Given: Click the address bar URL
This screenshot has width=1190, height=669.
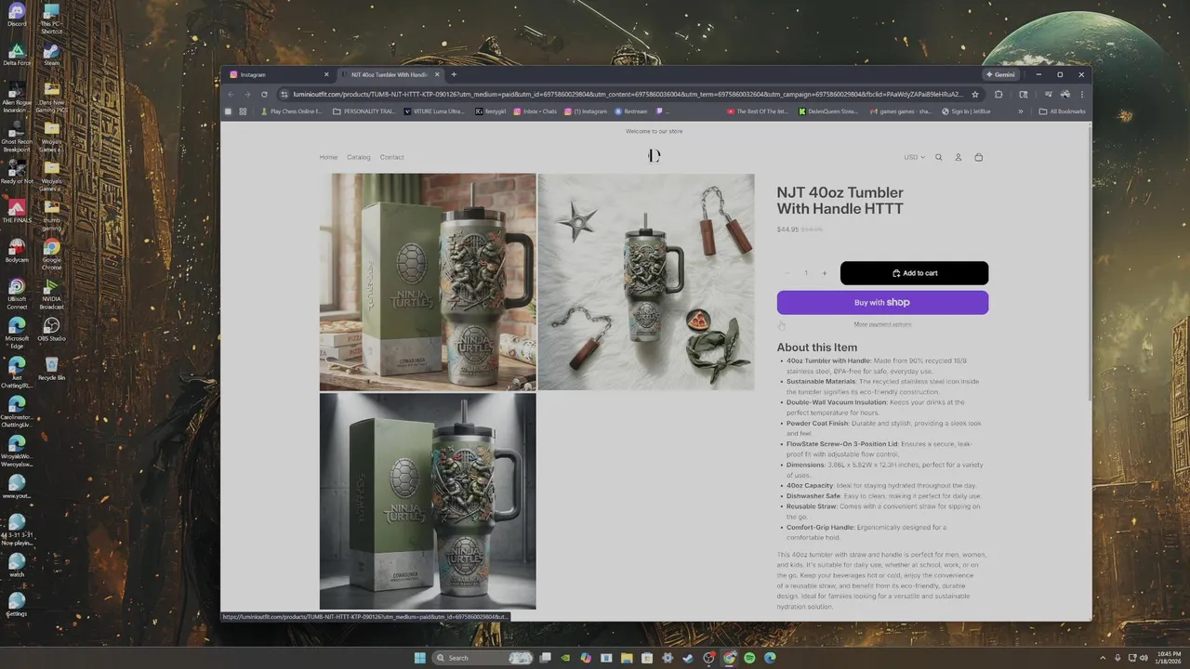Looking at the screenshot, I should pos(628,94).
